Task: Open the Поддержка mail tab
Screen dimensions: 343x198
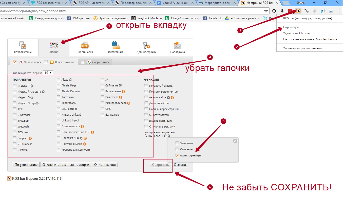Action: tap(177, 47)
